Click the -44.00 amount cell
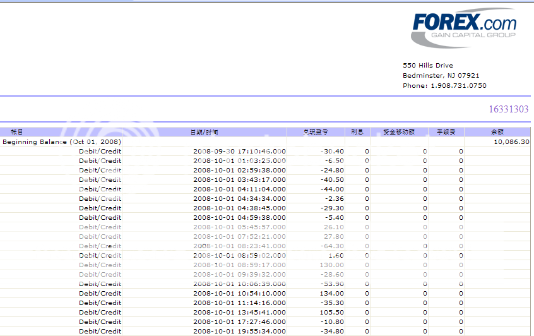The height and width of the screenshot is (336, 534). tap(332, 189)
